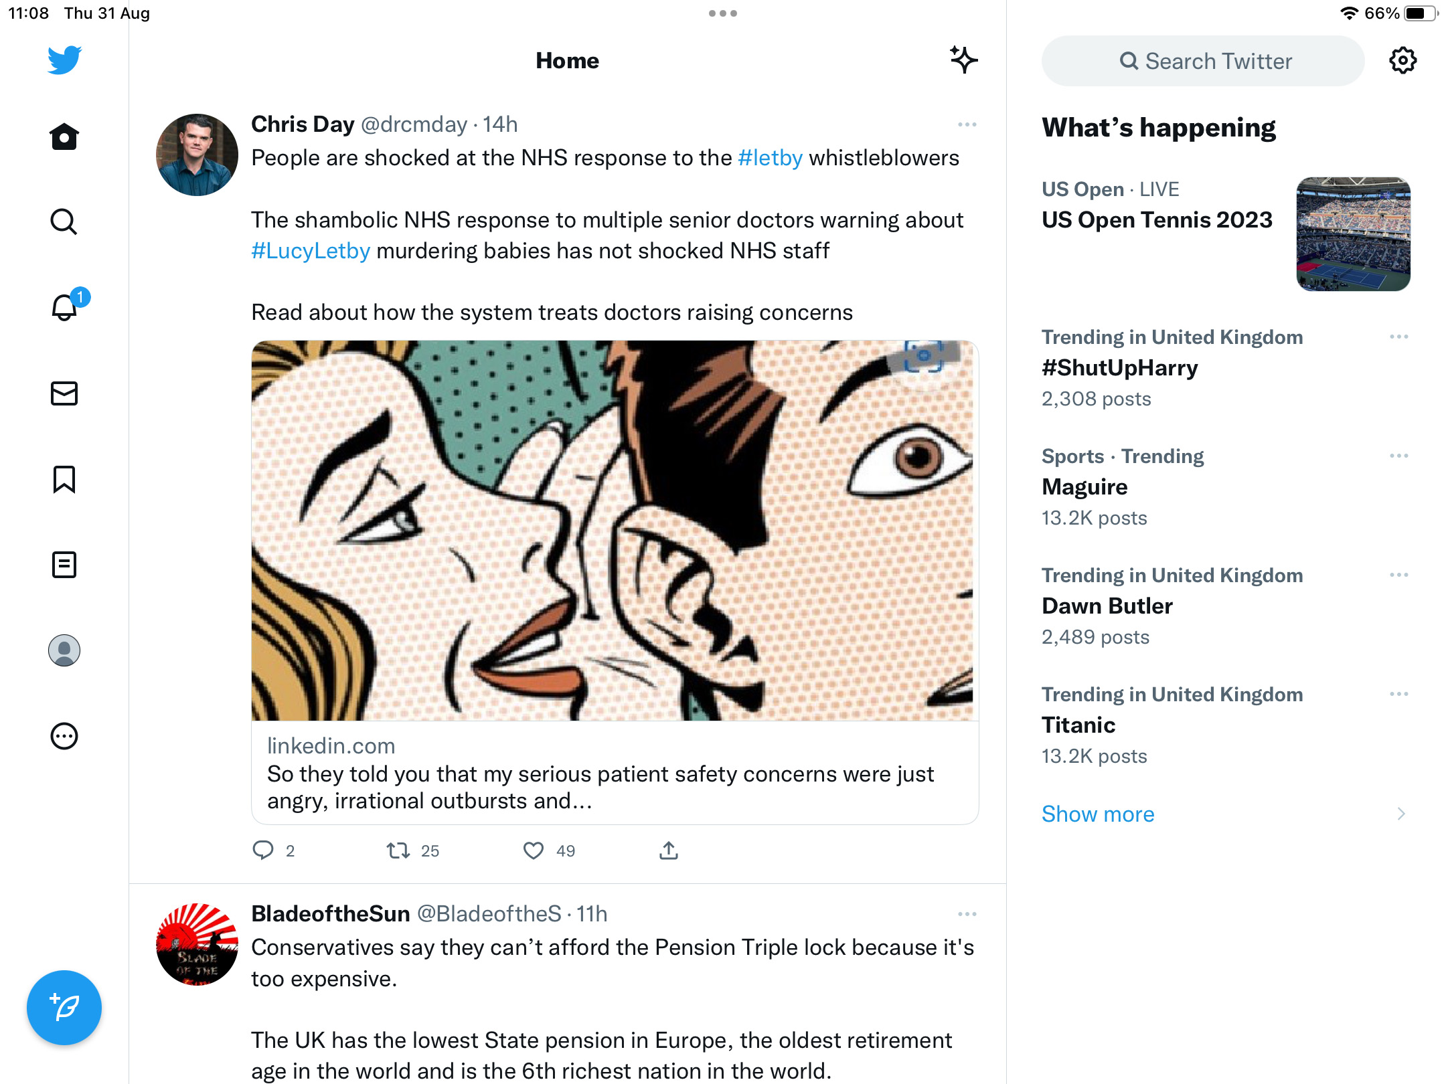Open Lists icon in sidebar
This screenshot has height=1084, width=1446.
(64, 565)
